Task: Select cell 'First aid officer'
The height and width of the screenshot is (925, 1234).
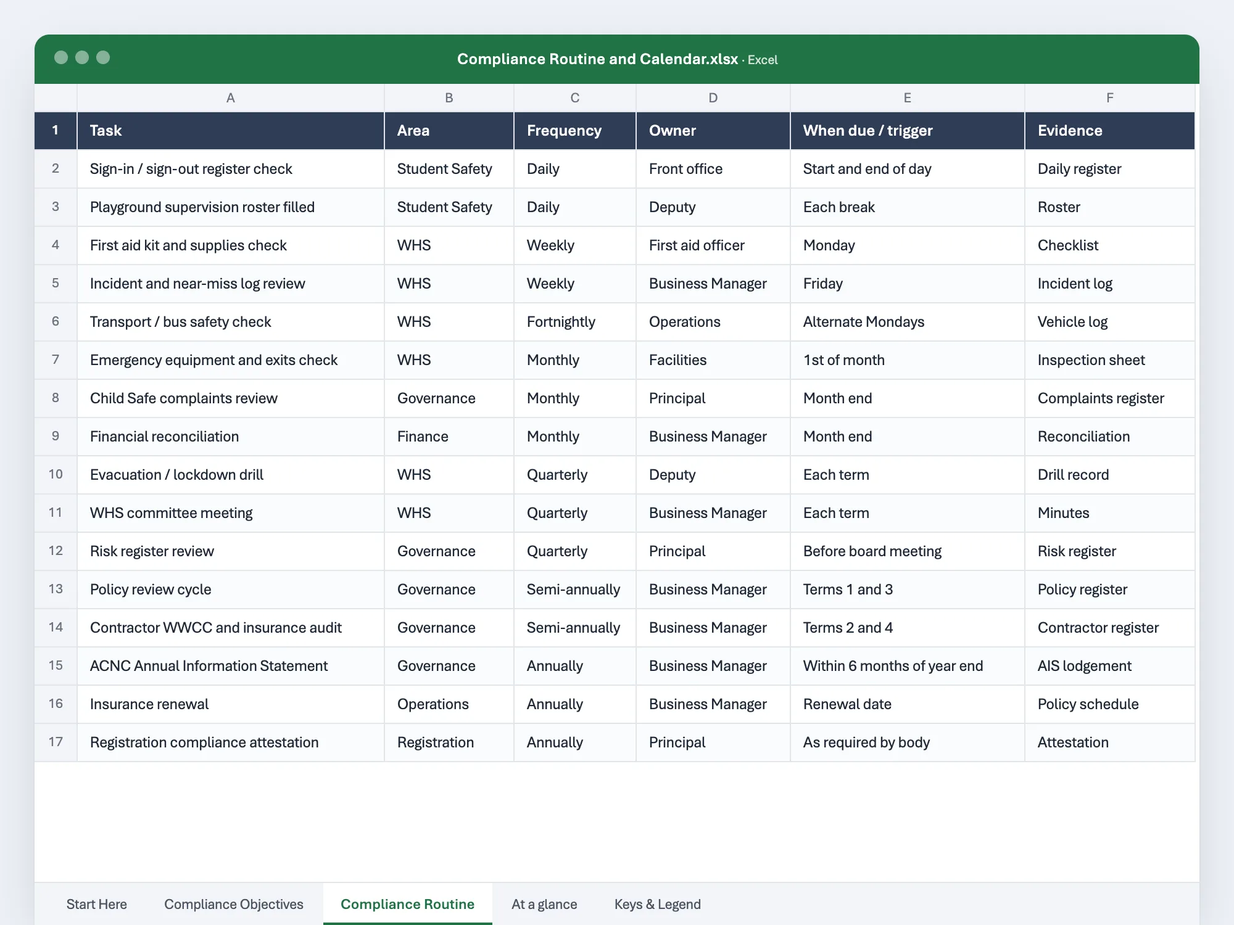Action: (713, 245)
